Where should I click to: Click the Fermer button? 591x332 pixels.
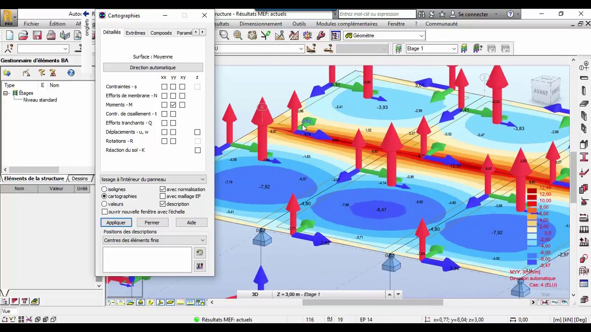click(x=152, y=223)
